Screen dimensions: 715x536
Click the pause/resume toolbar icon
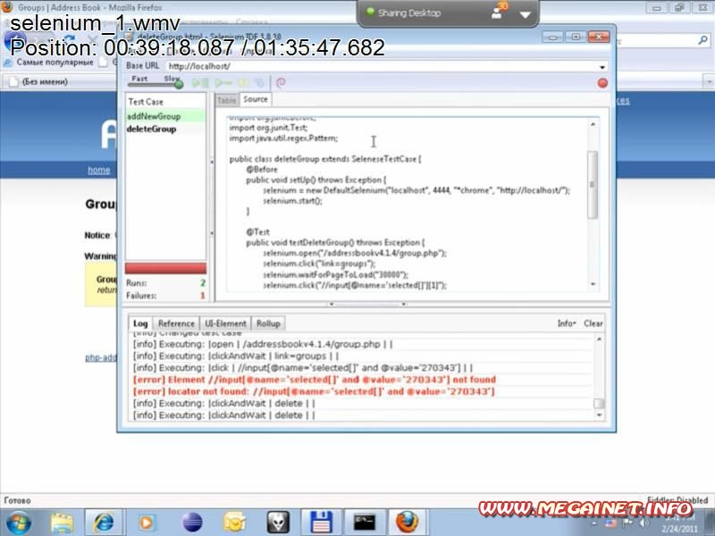click(243, 83)
